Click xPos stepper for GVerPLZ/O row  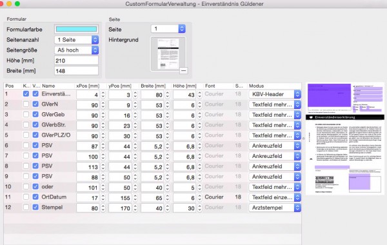(x=103, y=136)
